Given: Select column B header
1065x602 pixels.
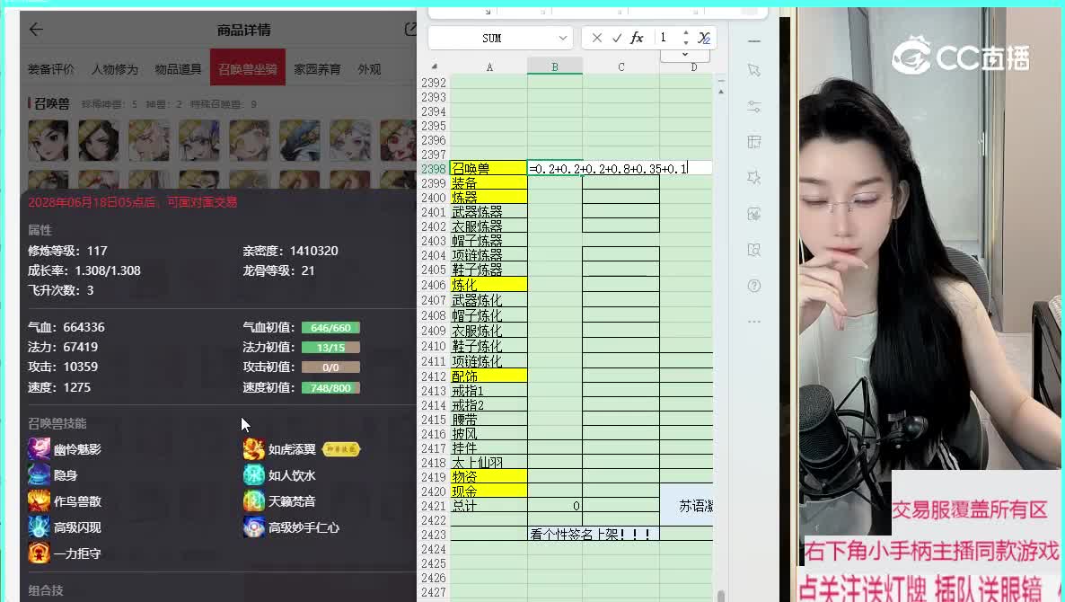Looking at the screenshot, I should click(555, 66).
